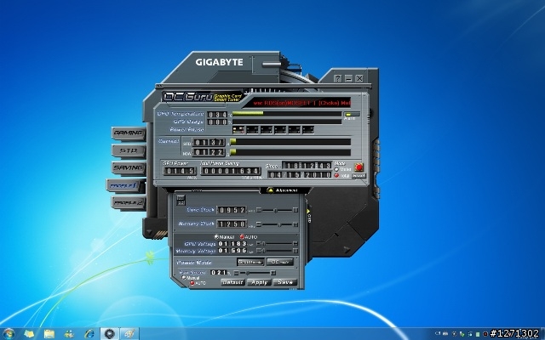This screenshot has width=545, height=340.
Task: Click the small icon in Adjustment panel's top-left corner
Action: (181, 201)
